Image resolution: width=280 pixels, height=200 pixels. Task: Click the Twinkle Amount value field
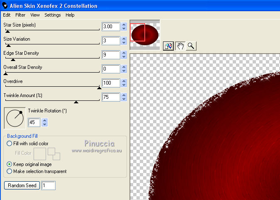coord(111,97)
